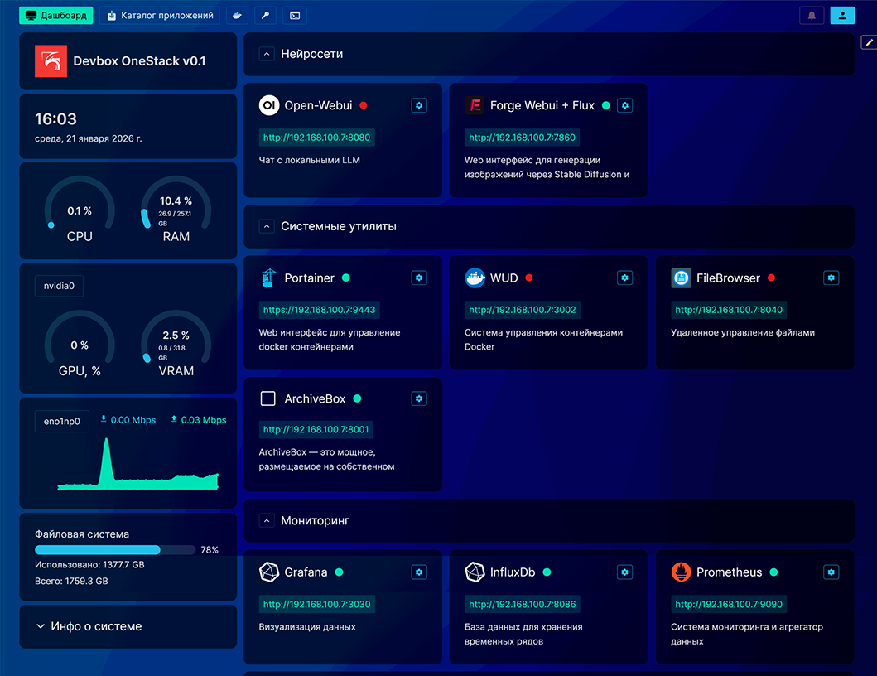
Task: Click settings gear on FileBrowser card
Action: pos(831,278)
